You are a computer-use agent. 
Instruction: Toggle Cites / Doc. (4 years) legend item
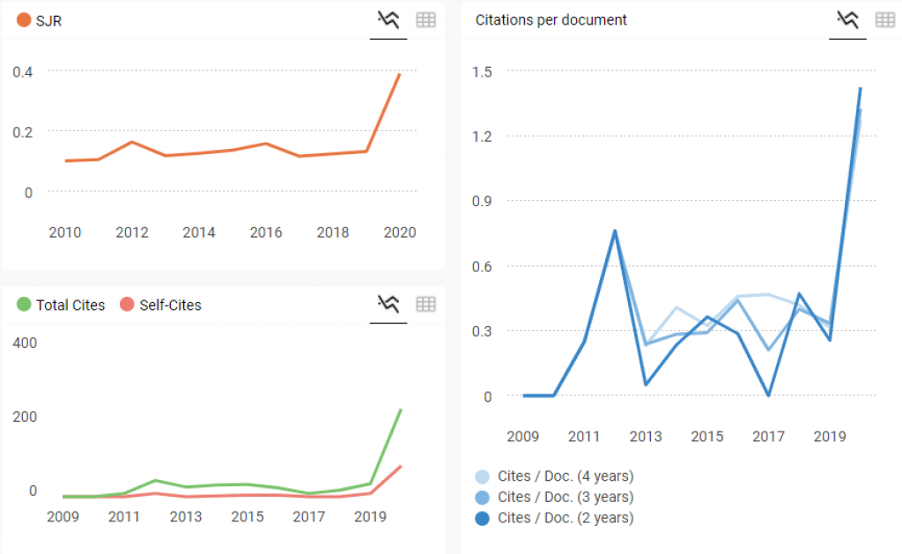pos(555,476)
